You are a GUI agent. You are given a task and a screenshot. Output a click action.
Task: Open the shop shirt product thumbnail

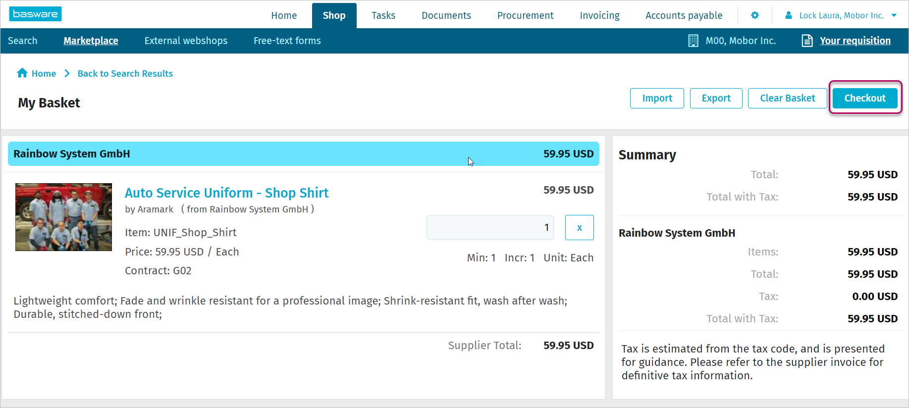[63, 217]
